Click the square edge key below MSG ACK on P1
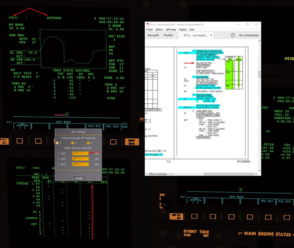This screenshot has width=294, height=248. pos(113,142)
